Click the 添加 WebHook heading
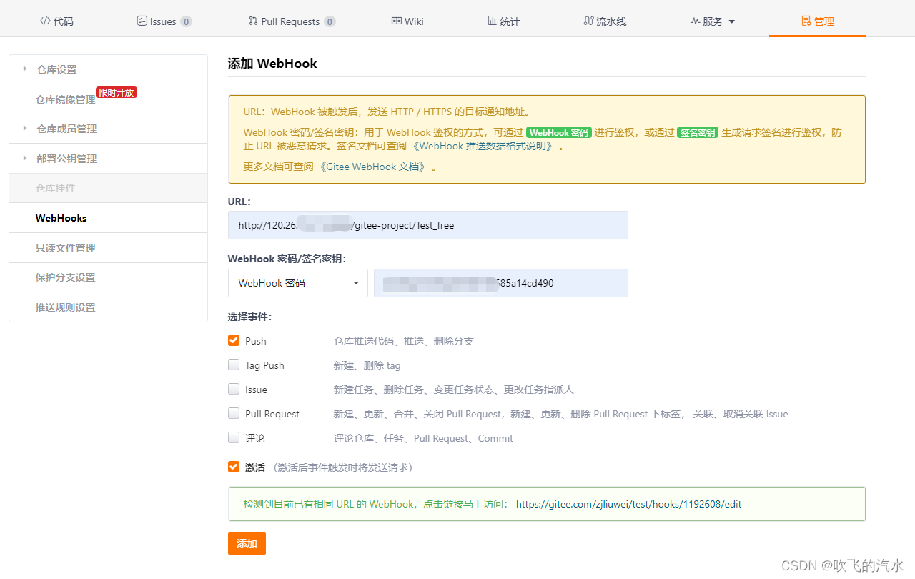Image resolution: width=915 pixels, height=579 pixels. pyautogui.click(x=272, y=64)
